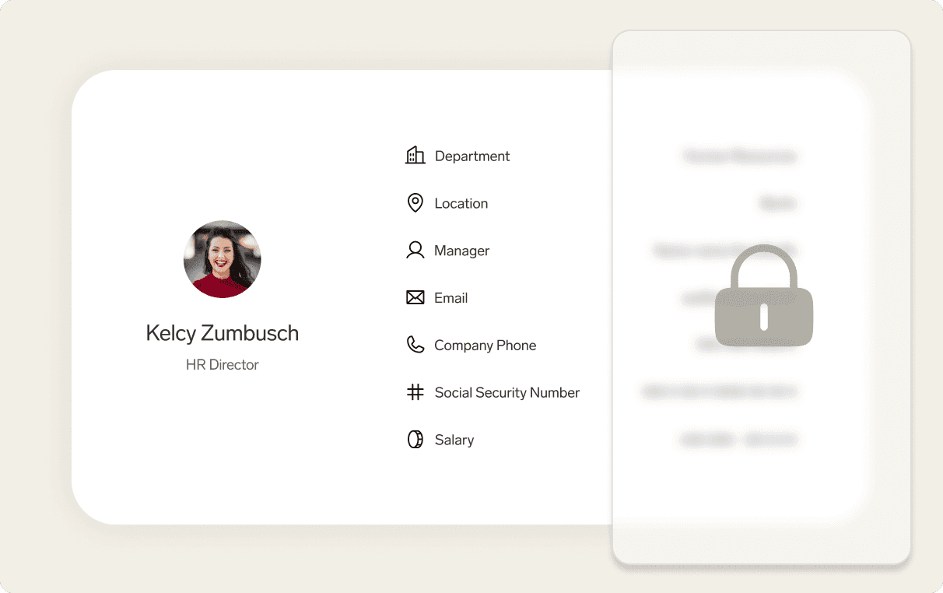Select the Email field label
Screen dimensions: 943x593
click(x=451, y=298)
